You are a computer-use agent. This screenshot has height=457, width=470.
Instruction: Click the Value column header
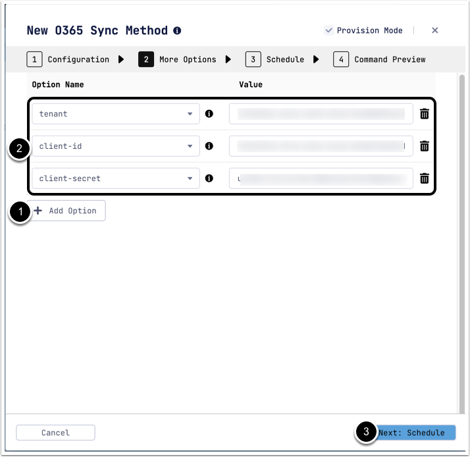251,84
